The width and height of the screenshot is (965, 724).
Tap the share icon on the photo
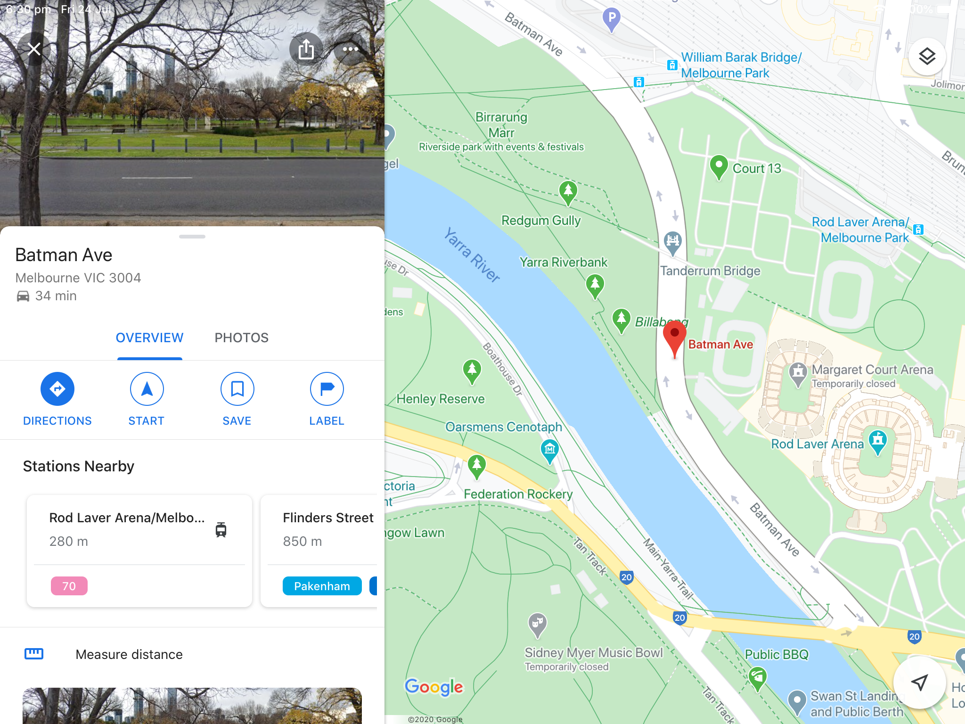306,49
